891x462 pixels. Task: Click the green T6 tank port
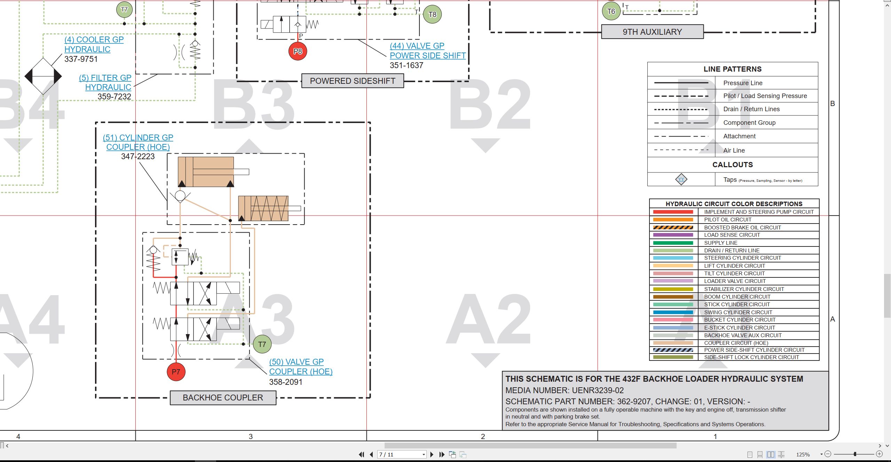611,11
